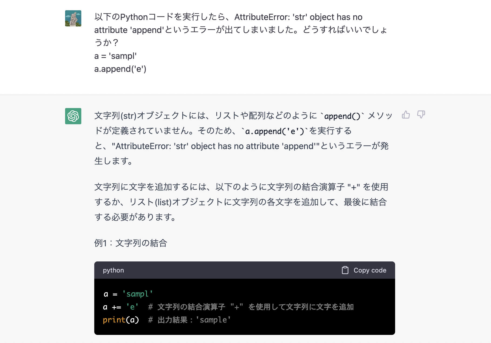Click the thumbs down feedback icon
Viewport: 491px width, 343px height.
click(x=421, y=115)
